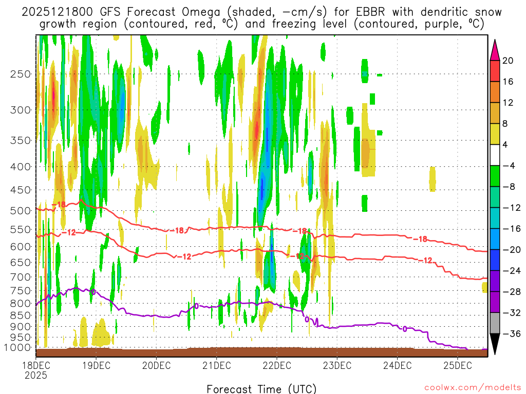Viewport: 526px width, 394px height.
Task: Click the 24DEC date label
Action: pos(397,365)
